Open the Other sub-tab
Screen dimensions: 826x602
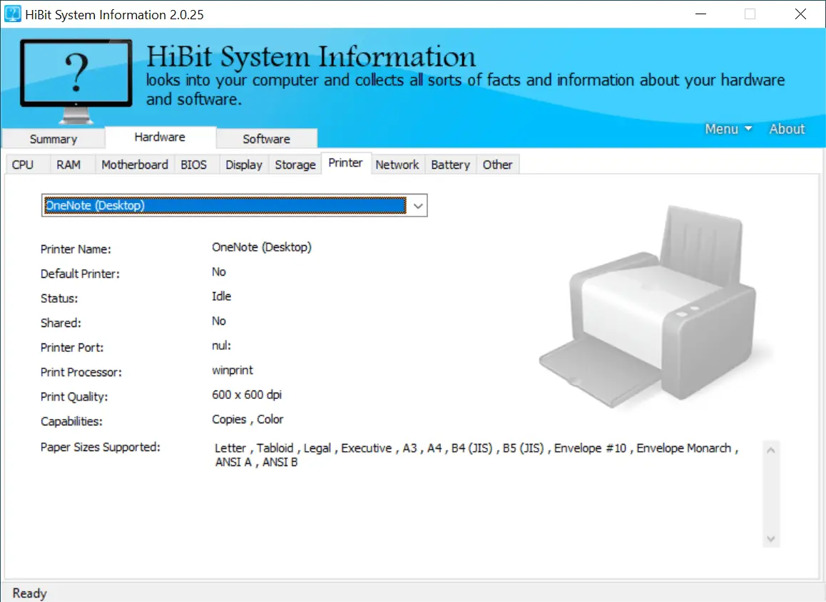click(497, 165)
